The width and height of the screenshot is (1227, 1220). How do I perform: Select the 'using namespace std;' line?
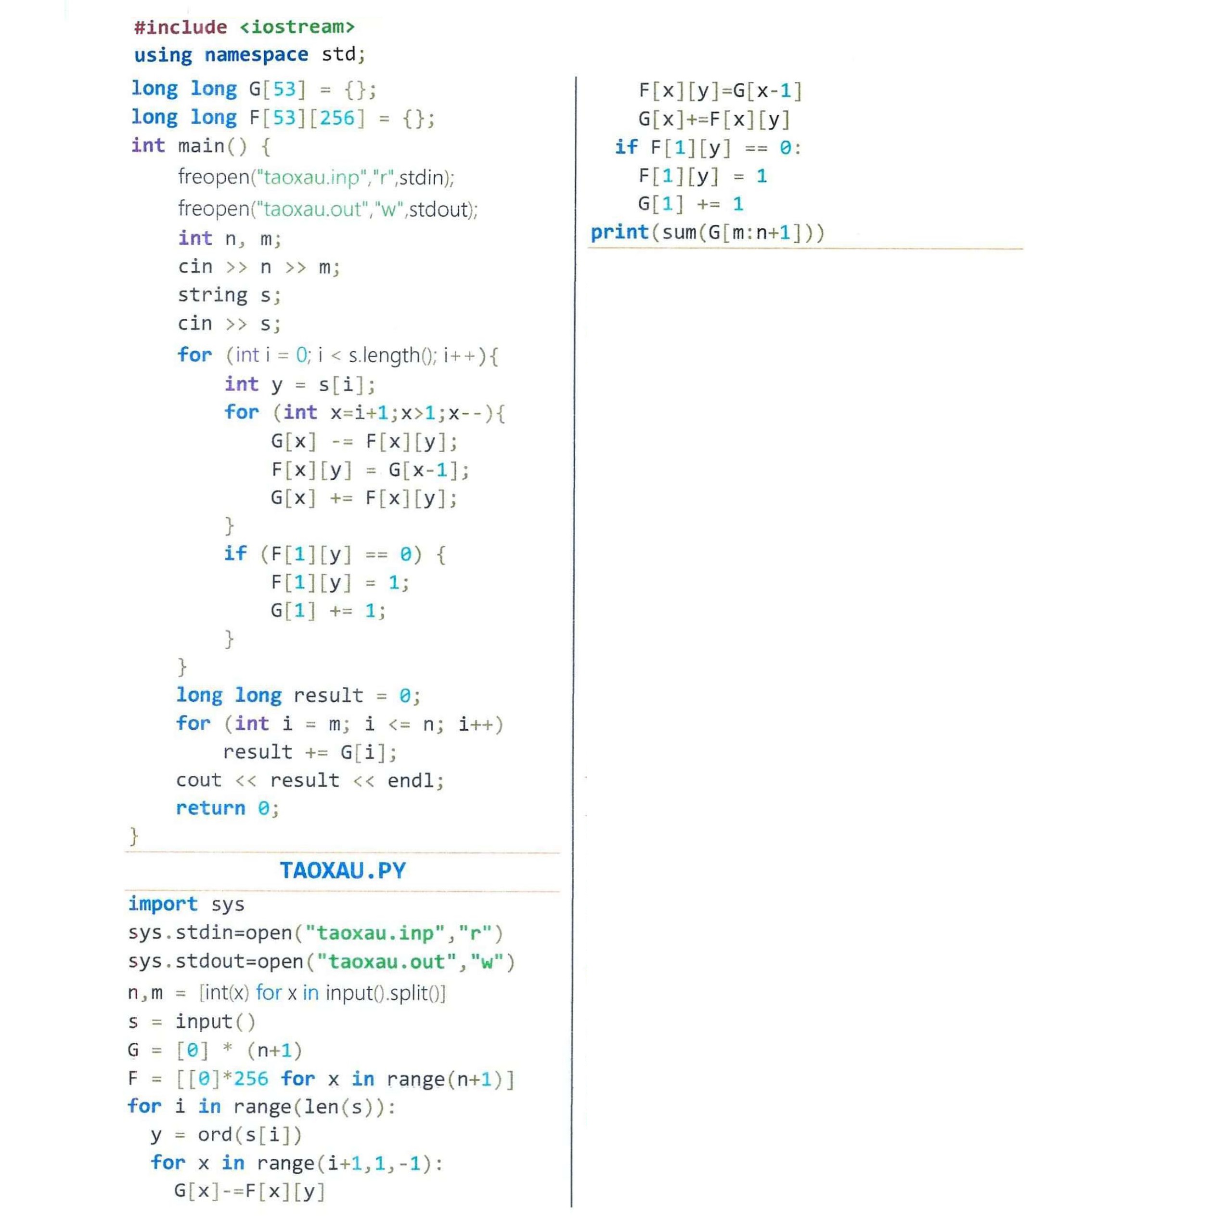point(250,54)
